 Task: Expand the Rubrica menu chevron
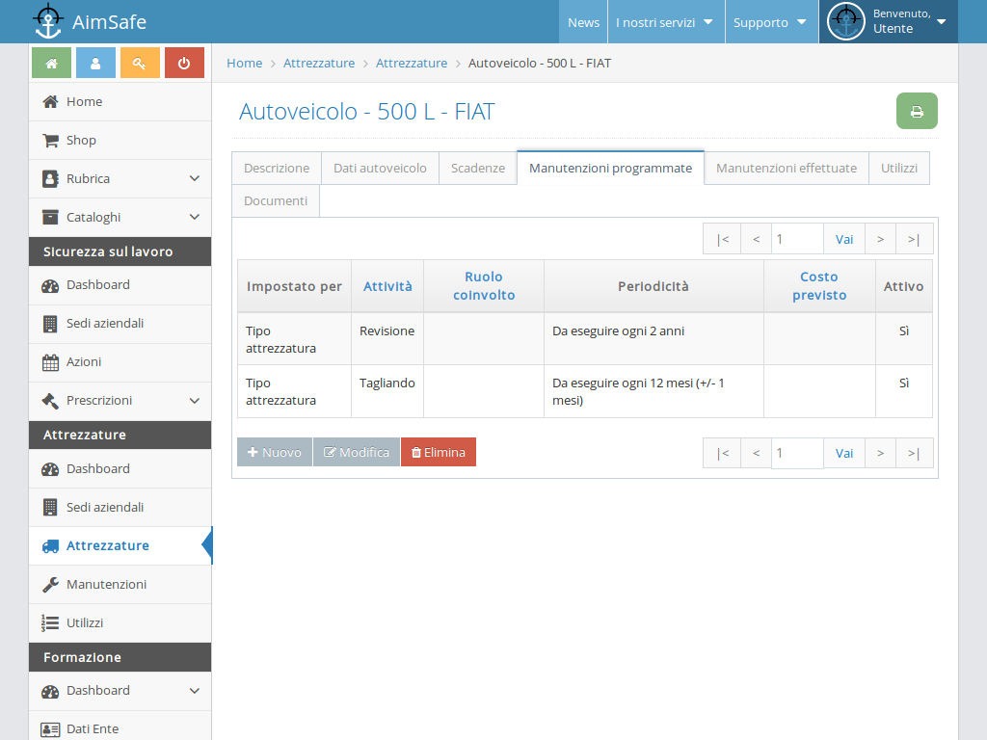195,178
